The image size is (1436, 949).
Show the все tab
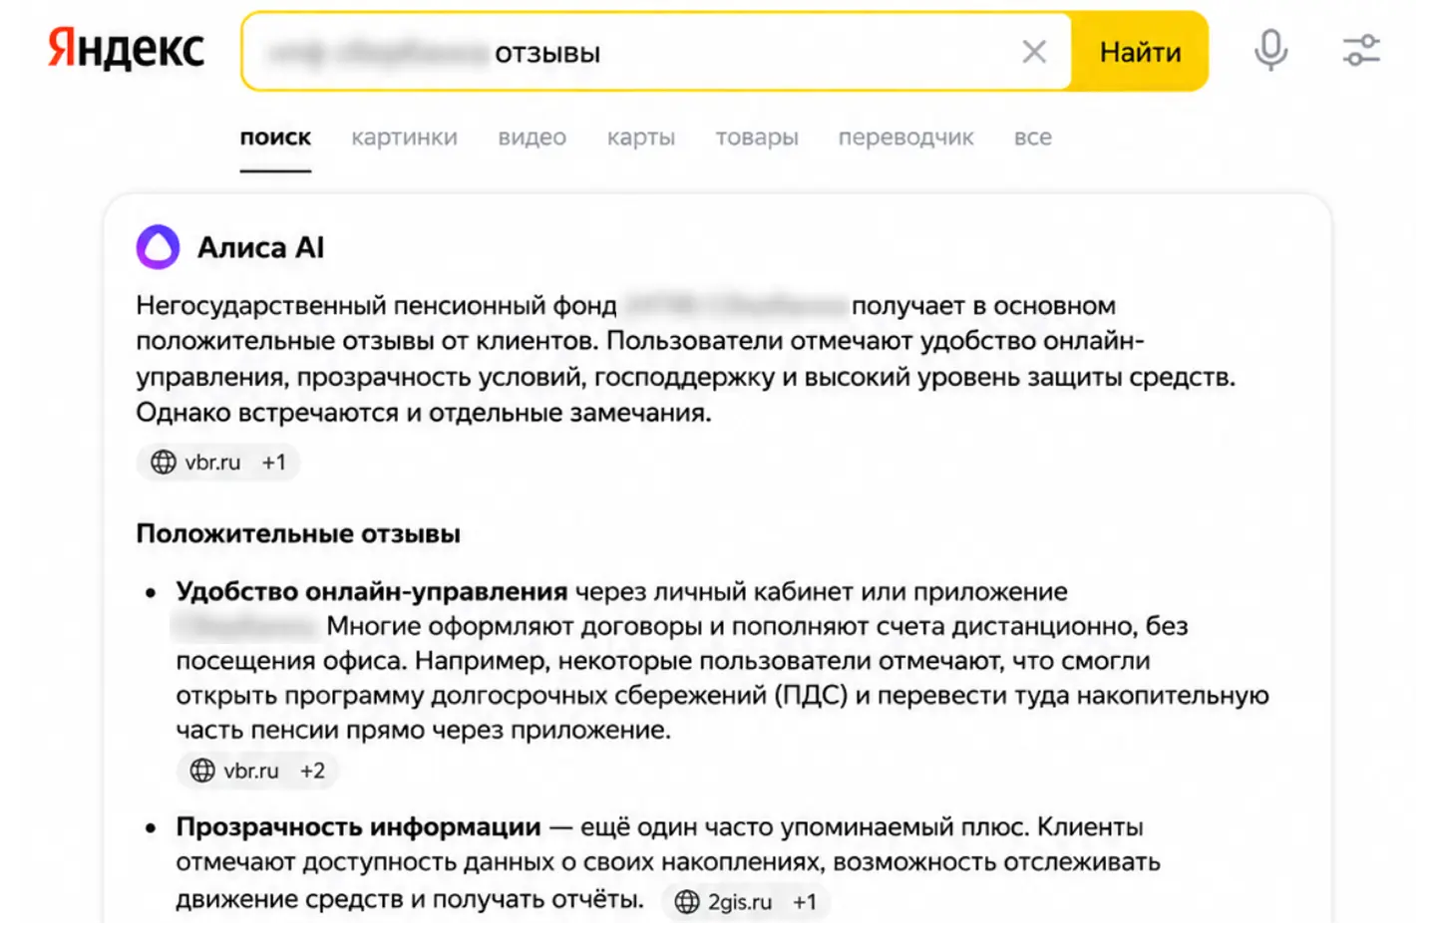tap(1033, 138)
